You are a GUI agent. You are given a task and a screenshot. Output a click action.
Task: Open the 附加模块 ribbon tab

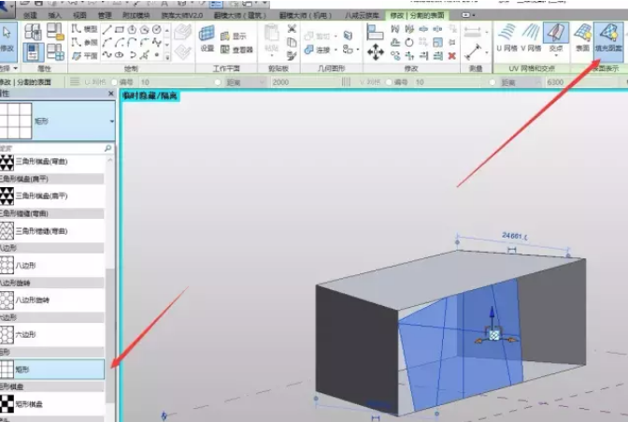pyautogui.click(x=136, y=15)
